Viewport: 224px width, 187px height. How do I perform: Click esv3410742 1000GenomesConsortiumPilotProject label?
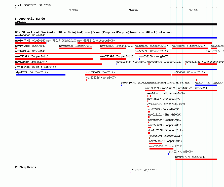156,83
